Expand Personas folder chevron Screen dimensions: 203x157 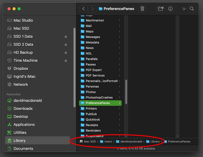pyautogui.click(x=120, y=86)
